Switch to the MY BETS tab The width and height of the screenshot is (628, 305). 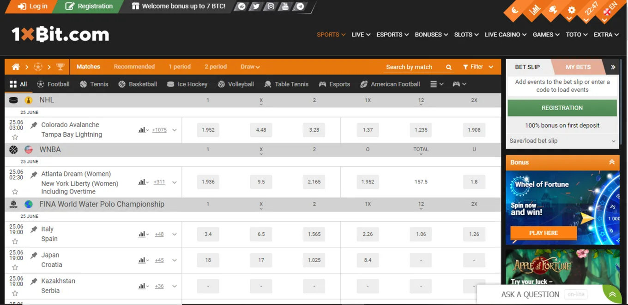578,67
